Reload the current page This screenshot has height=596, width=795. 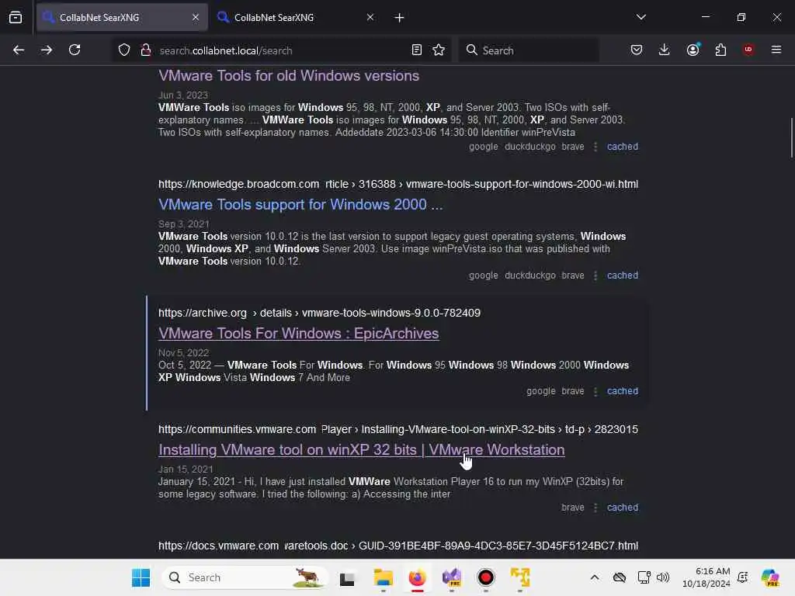tap(75, 50)
